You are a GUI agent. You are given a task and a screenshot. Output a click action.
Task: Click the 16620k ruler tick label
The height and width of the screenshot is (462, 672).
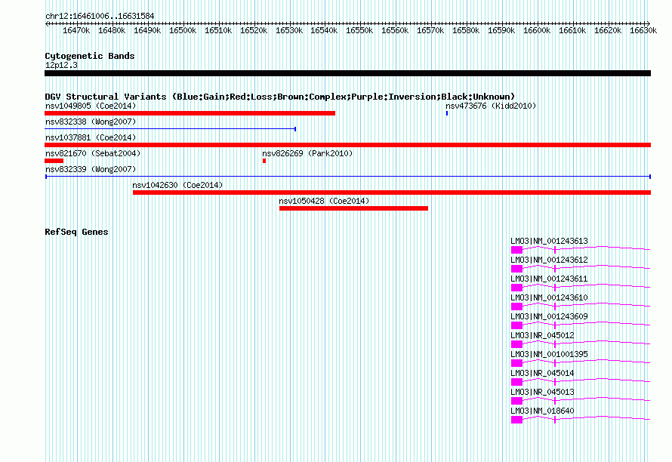tap(608, 30)
